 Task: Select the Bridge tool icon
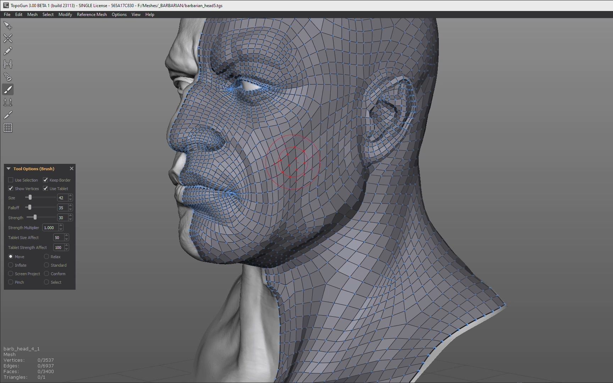tap(8, 64)
